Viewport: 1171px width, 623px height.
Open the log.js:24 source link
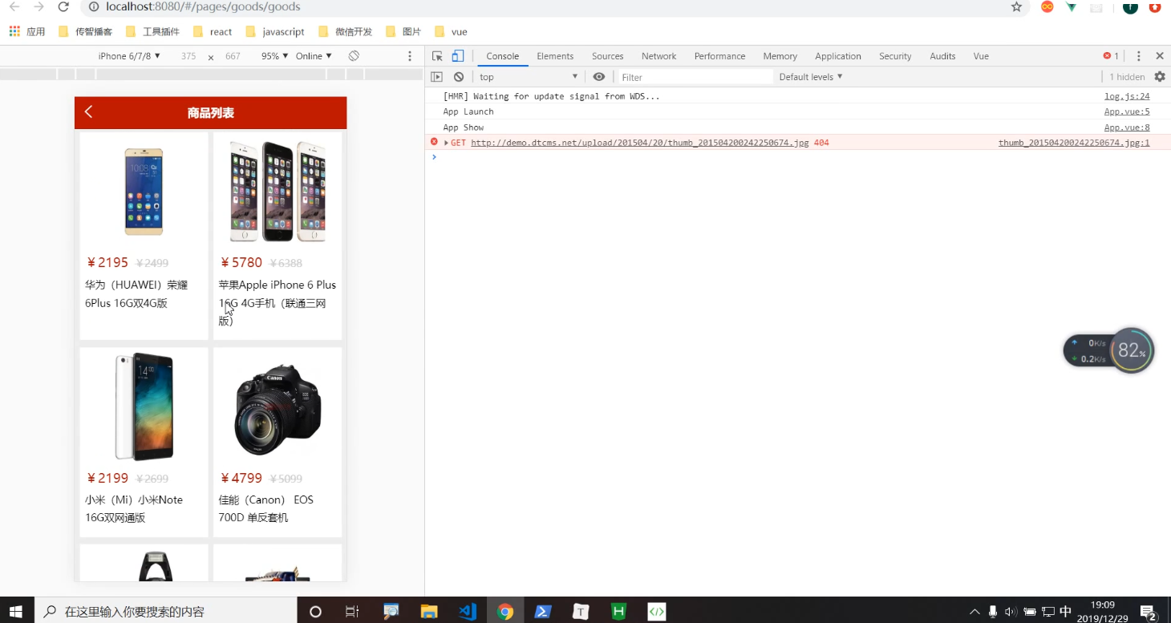(x=1127, y=96)
